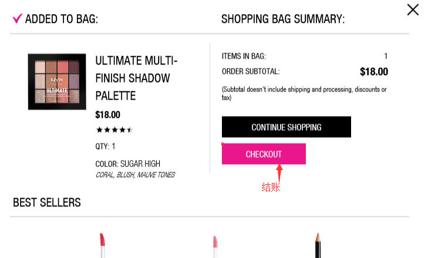Viewport: 428px width, 258px height.
Task: Click the Shopping Bag Summary heading
Action: (282, 19)
